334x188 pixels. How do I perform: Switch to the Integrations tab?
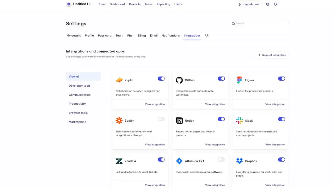pyautogui.click(x=192, y=35)
